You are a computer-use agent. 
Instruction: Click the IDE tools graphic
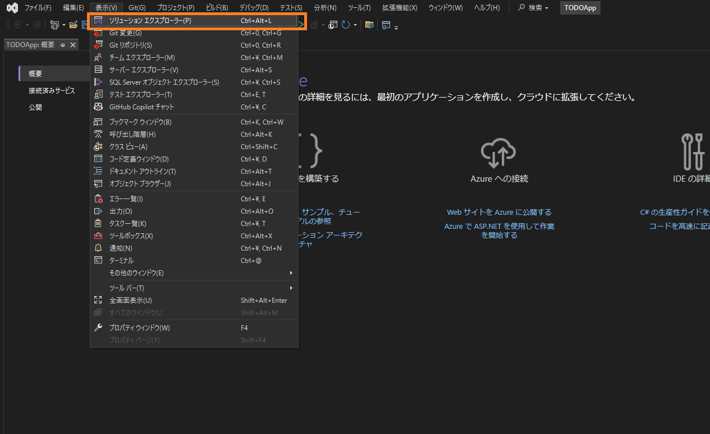tap(693, 151)
